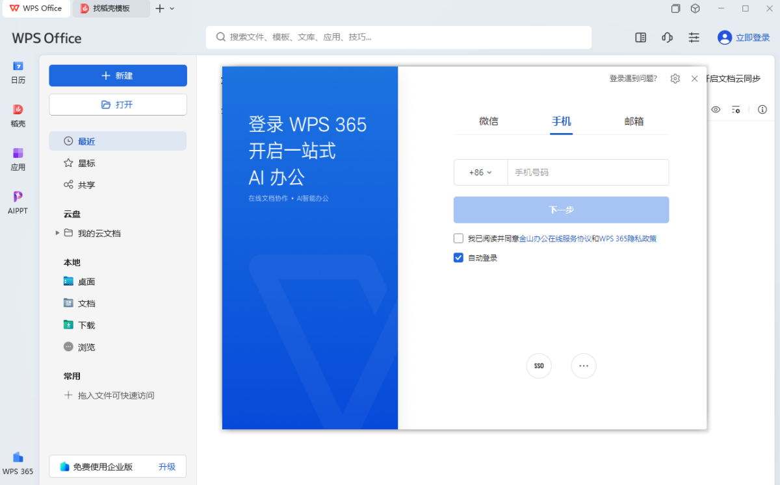This screenshot has height=485, width=780.
Task: Switch to the 找稻壳模板 tab
Action: (x=110, y=8)
